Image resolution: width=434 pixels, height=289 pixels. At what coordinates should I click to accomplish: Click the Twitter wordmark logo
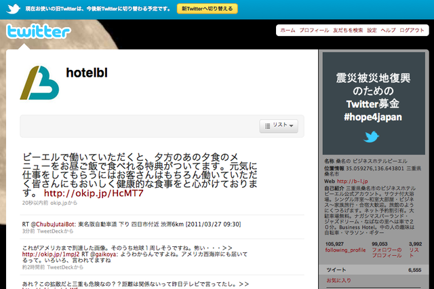coord(39,31)
